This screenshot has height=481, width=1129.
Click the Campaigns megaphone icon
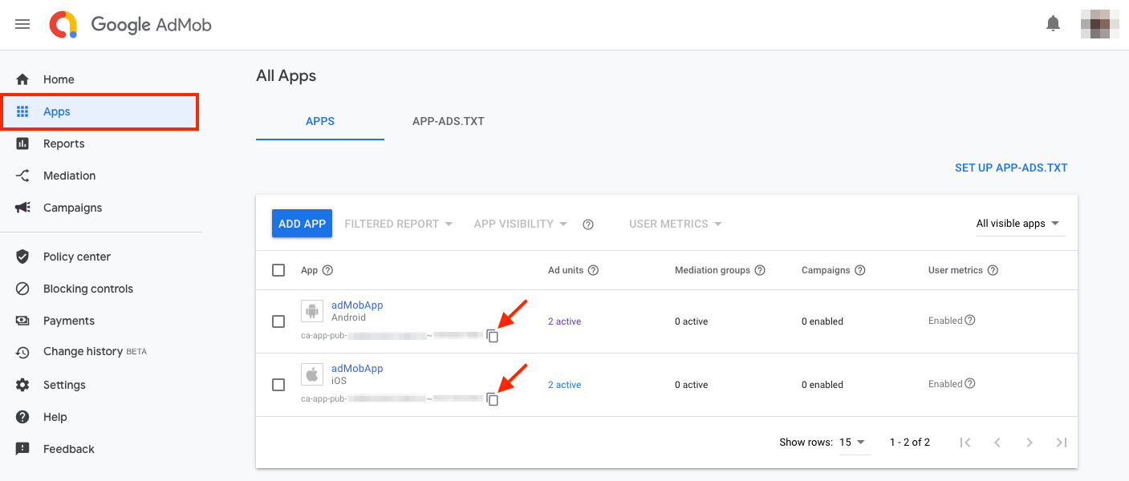tap(22, 208)
